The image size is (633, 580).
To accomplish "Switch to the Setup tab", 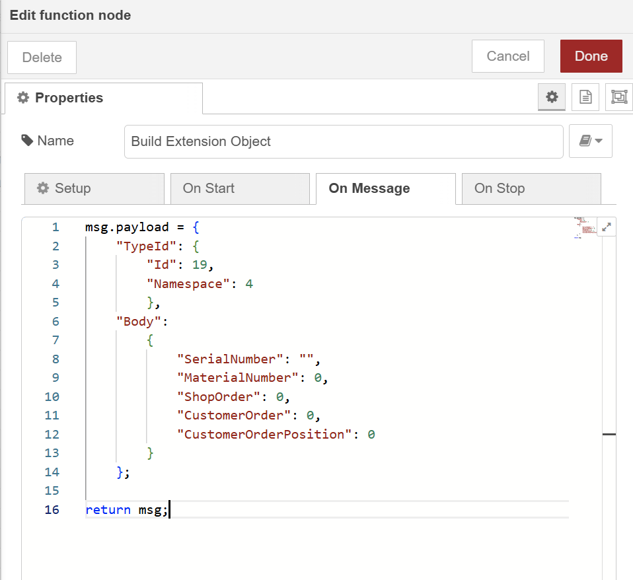I will pos(94,188).
